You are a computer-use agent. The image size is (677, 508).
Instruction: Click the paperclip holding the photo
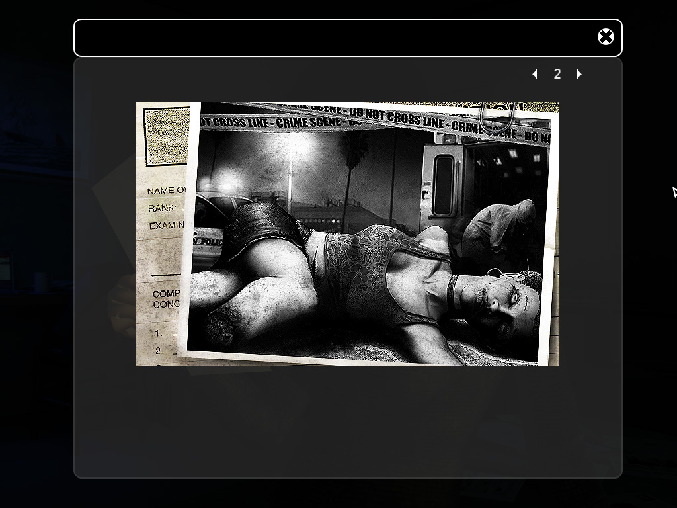(497, 116)
